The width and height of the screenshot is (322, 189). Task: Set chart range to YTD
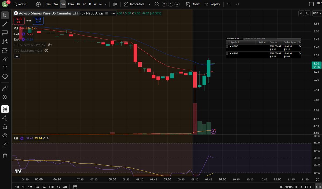(51, 187)
